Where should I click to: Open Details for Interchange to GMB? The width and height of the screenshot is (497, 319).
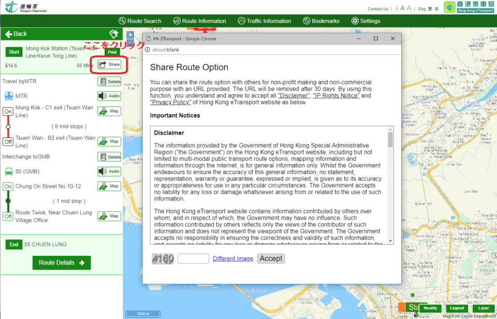pos(109,157)
